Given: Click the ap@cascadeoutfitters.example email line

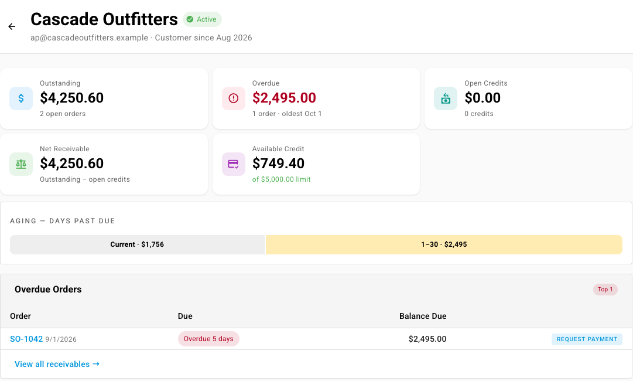Looking at the screenshot, I should pos(141,38).
